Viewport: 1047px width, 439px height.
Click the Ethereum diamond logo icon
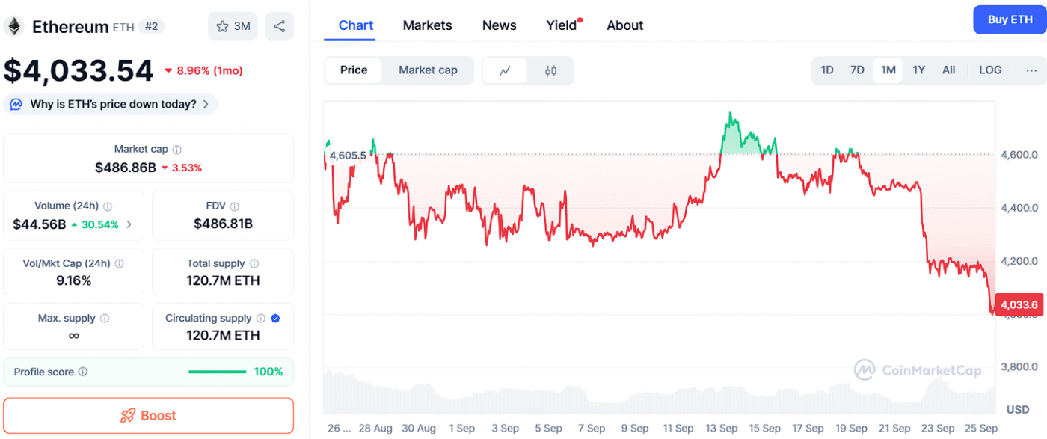tap(13, 26)
